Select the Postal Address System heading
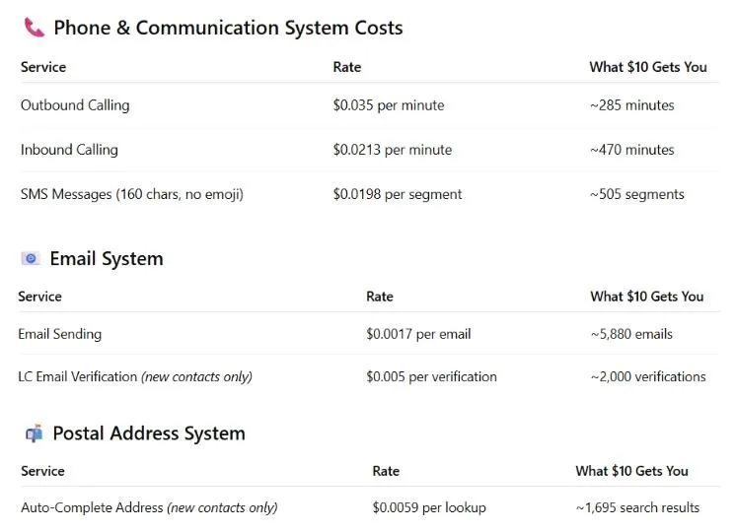Image resolution: width=735 pixels, height=532 pixels. tap(149, 433)
